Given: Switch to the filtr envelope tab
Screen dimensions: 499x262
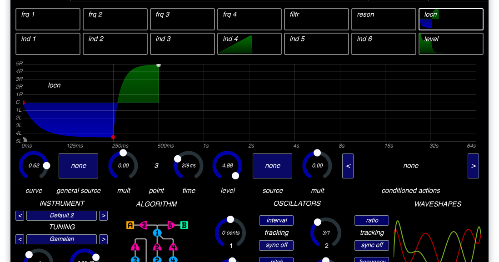Looking at the screenshot, I should (316, 19).
